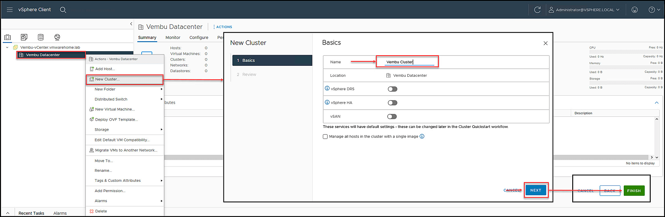Click the Deploy OVF Template icon

(92, 119)
